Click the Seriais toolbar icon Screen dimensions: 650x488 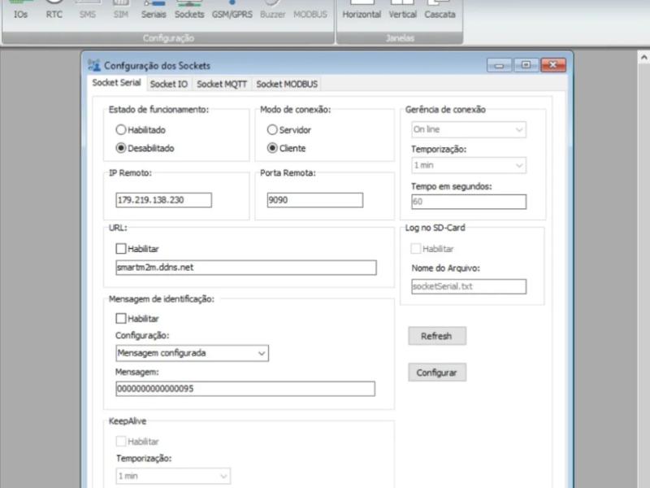[153, 9]
